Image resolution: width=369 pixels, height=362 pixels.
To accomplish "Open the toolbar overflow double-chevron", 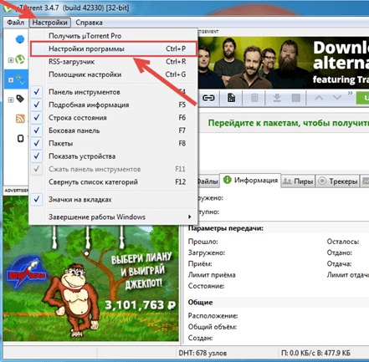I will 350,93.
